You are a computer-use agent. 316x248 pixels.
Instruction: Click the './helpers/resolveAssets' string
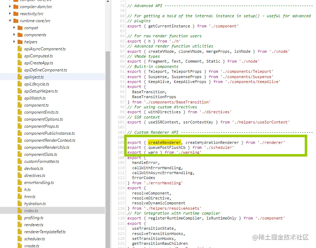[x=172, y=208]
